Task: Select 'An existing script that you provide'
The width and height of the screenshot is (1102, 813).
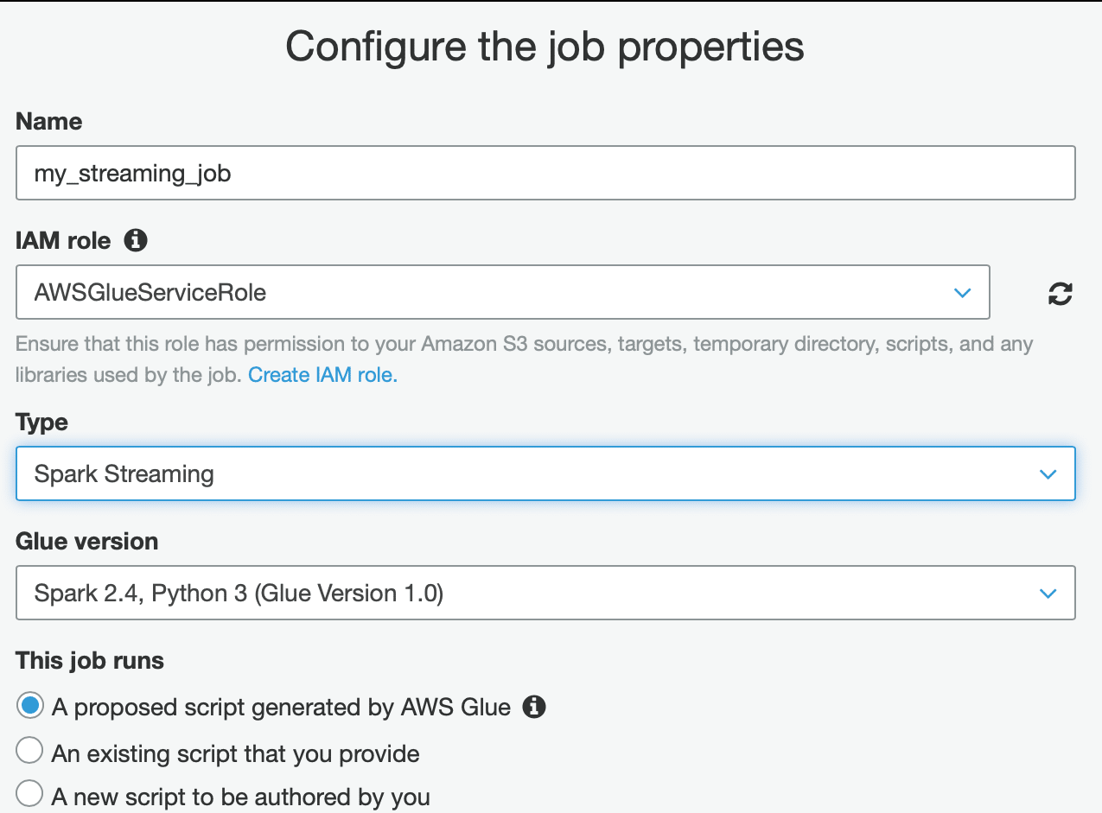Action: point(29,750)
